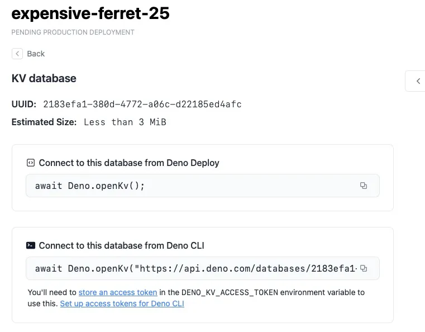The image size is (425, 332).
Task: Select the database UUID value
Action: click(142, 104)
